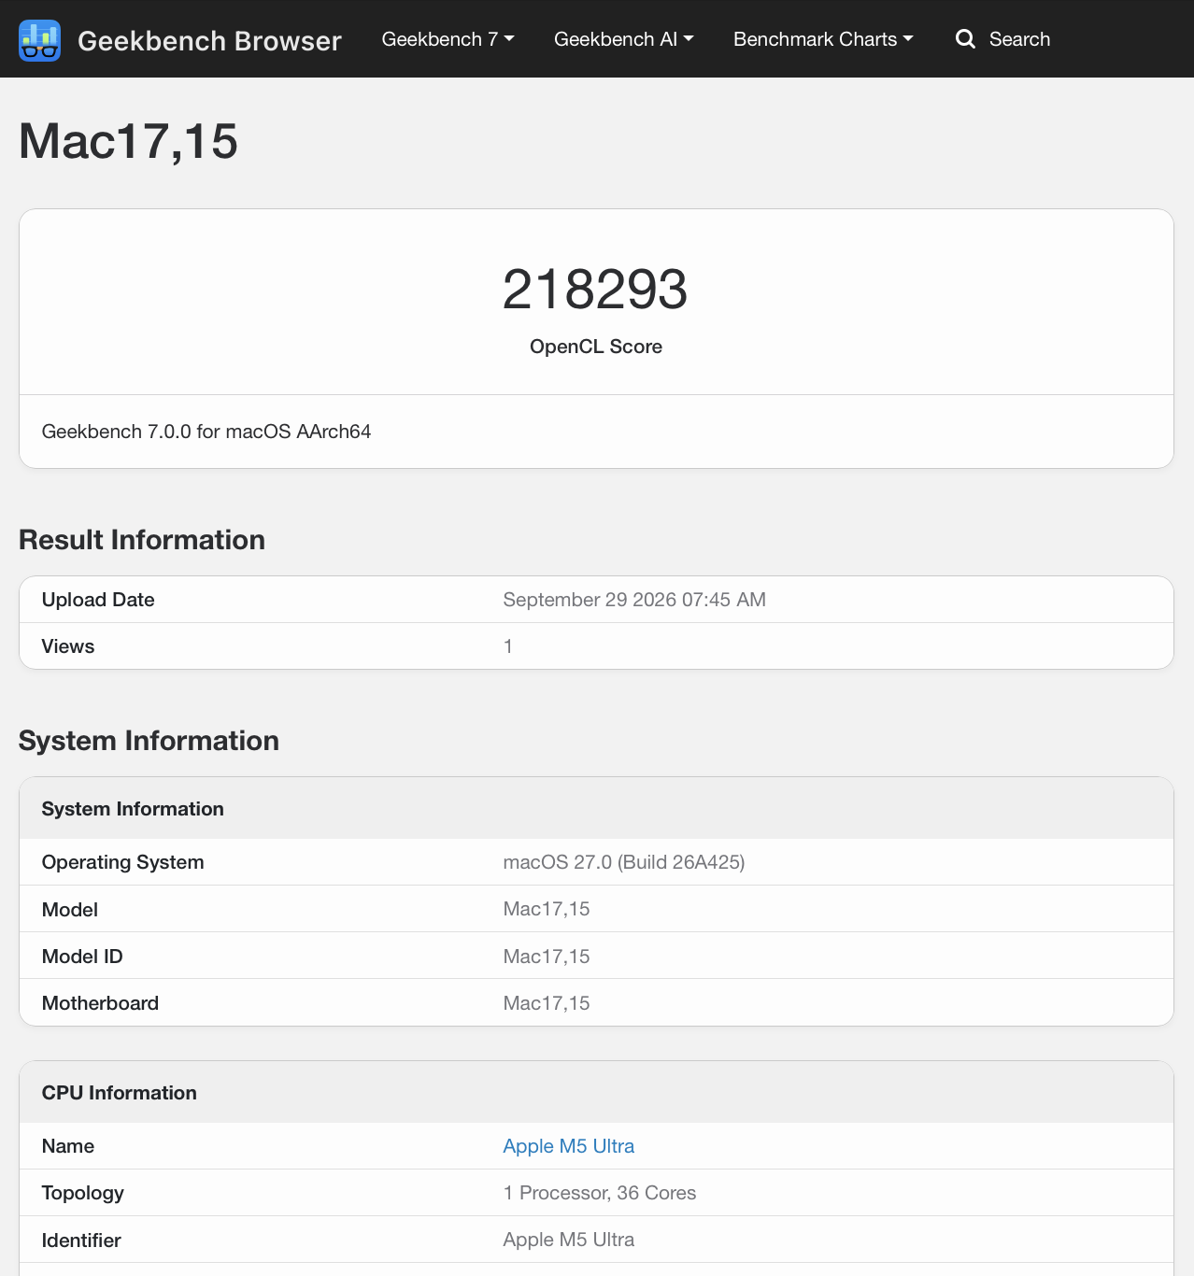The width and height of the screenshot is (1194, 1276).
Task: Select the Geekbench 7.0.0 for macOS AArch64 text
Action: coord(206,432)
